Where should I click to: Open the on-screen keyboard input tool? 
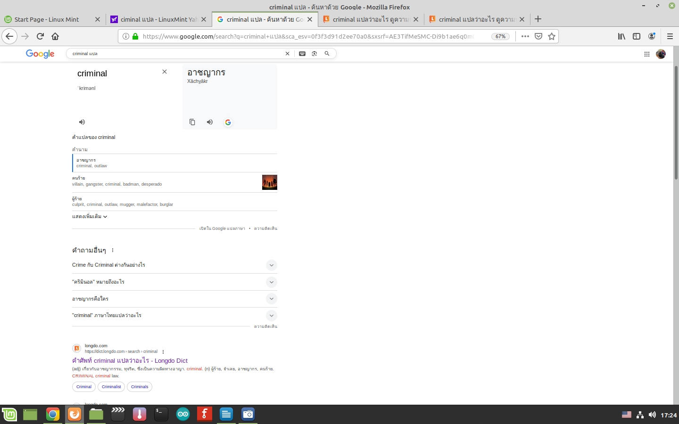click(x=302, y=54)
